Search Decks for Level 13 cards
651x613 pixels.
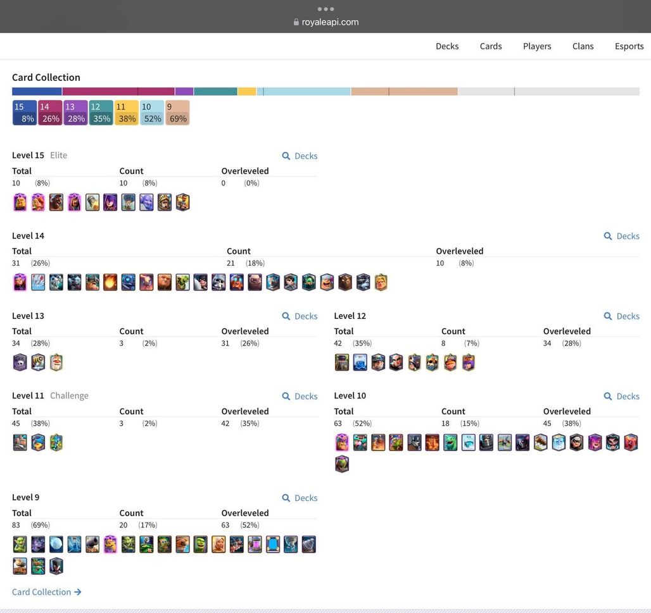click(300, 316)
